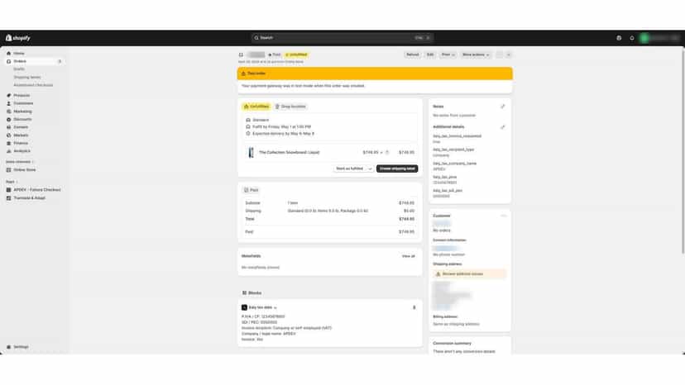This screenshot has width=685, height=385.
Task: Open the More actions dropdown
Action: 476,55
